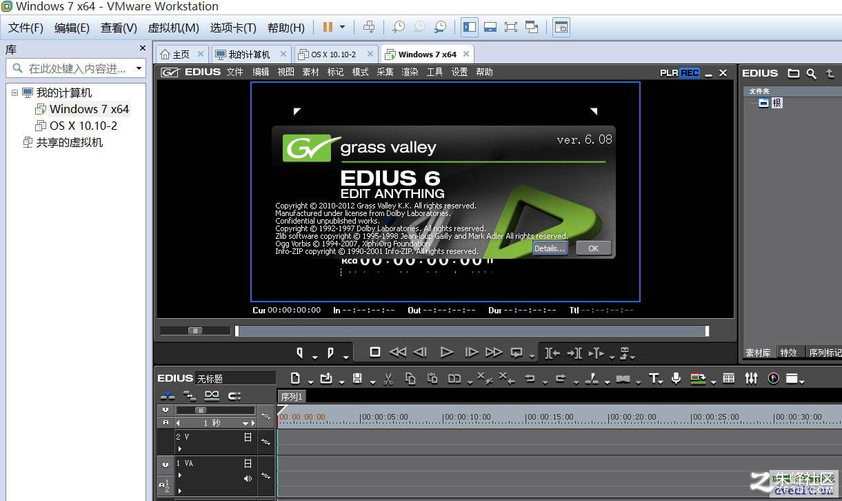Viewport: 842px width, 501px height.
Task: Collapse the 我的计算机 tree node
Action: tap(14, 92)
